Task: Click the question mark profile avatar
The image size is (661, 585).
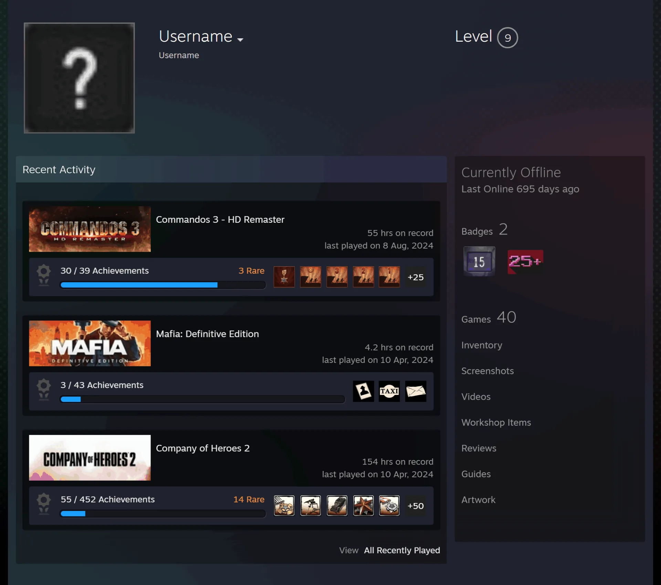Action: coord(79,78)
